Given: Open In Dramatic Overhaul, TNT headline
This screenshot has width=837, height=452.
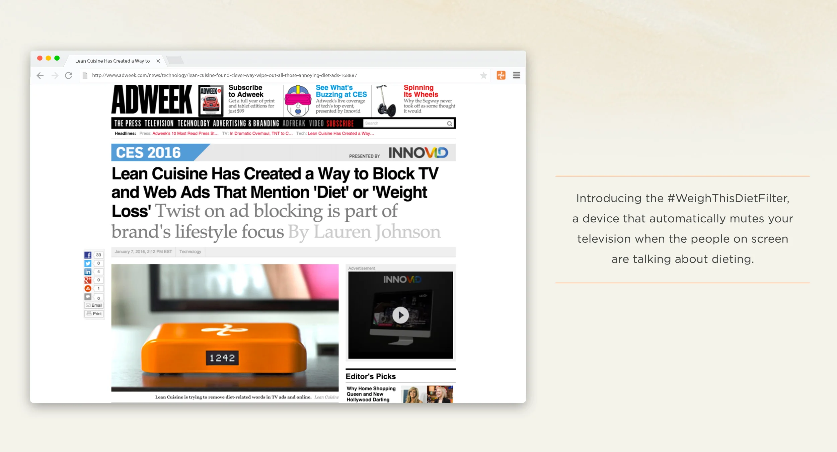Looking at the screenshot, I should 261,133.
